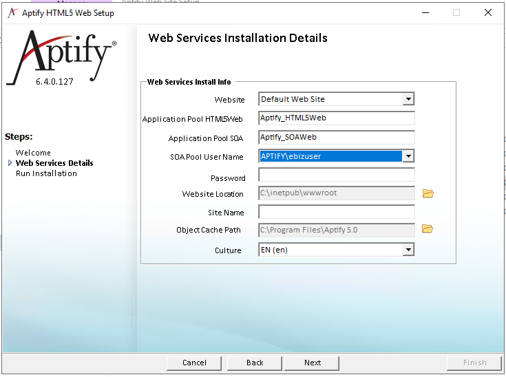Viewport: 506px width, 377px height.
Task: Click the SOA Pool User Name label
Action: point(207,157)
